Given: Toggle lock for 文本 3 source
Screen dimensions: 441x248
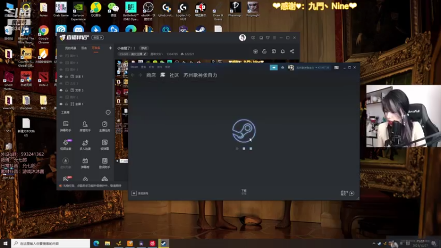Looking at the screenshot, I should (x=67, y=90).
